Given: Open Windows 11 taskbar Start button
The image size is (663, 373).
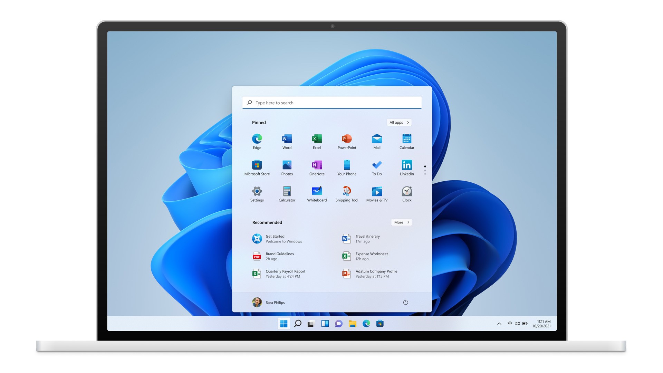Looking at the screenshot, I should [x=282, y=323].
